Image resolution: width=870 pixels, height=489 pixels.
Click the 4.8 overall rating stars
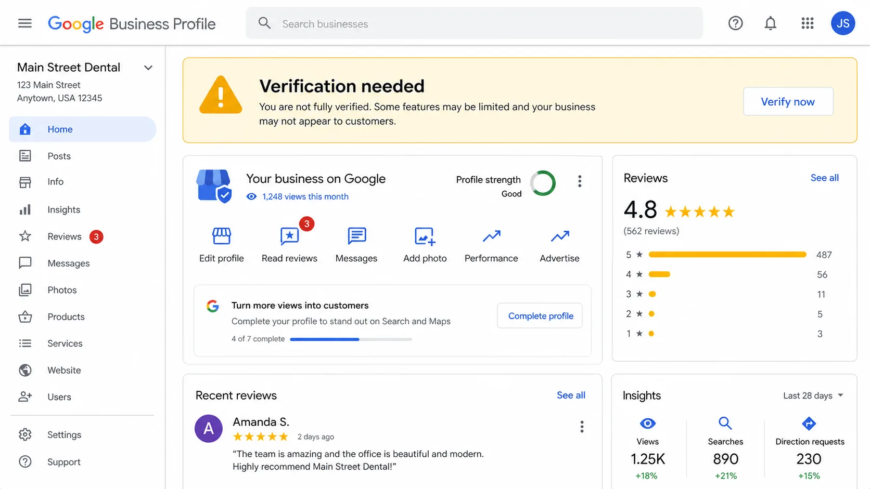tap(699, 212)
